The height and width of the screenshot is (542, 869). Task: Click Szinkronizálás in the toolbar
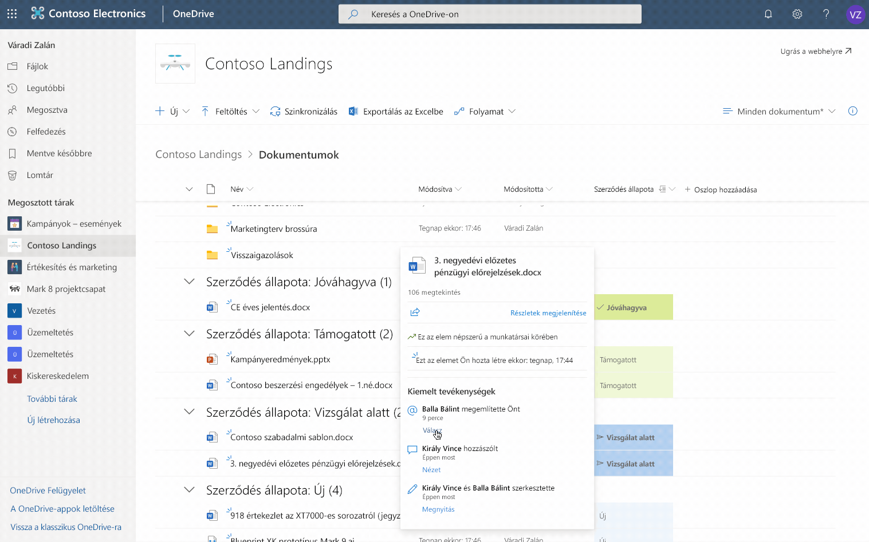tap(304, 112)
